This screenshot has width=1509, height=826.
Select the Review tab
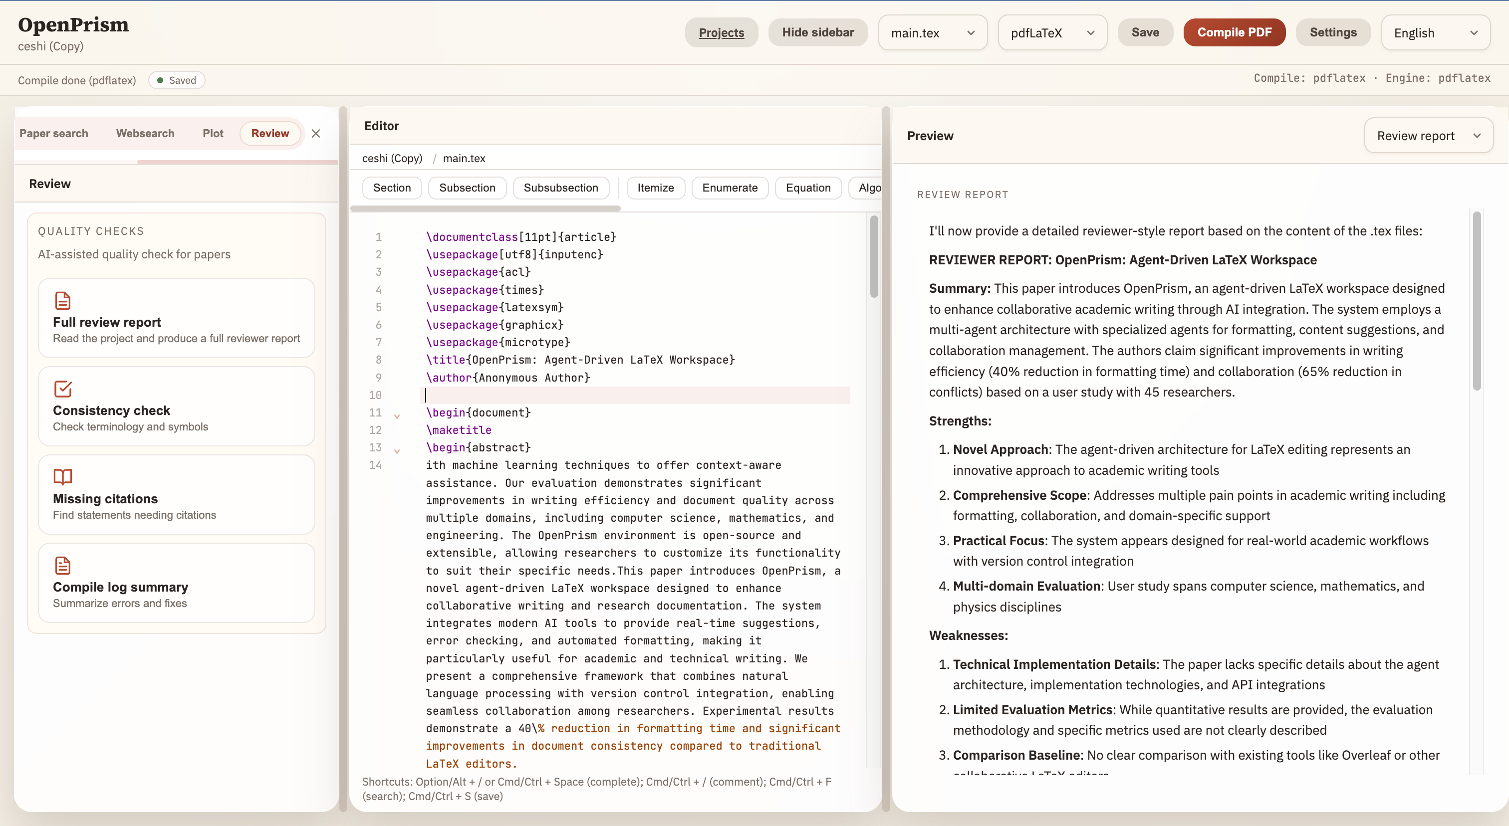click(x=270, y=134)
